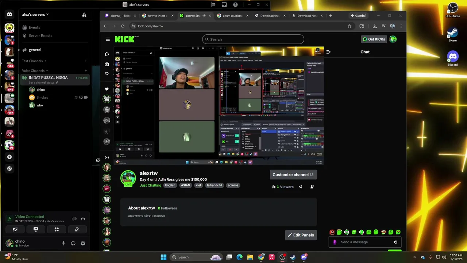Open Steam from Windows taskbar
The width and height of the screenshot is (467, 263).
(x=293, y=257)
